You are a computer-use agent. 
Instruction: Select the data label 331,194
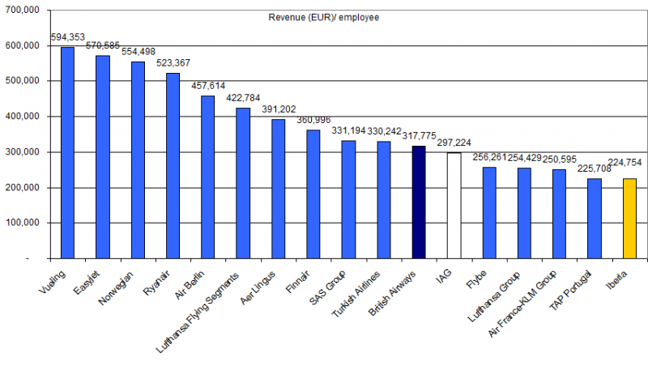(x=349, y=130)
